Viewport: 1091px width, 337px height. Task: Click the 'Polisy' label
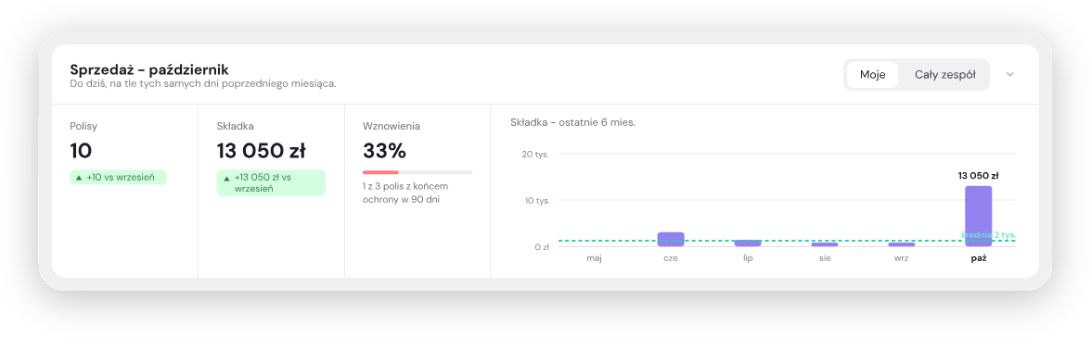(x=83, y=127)
